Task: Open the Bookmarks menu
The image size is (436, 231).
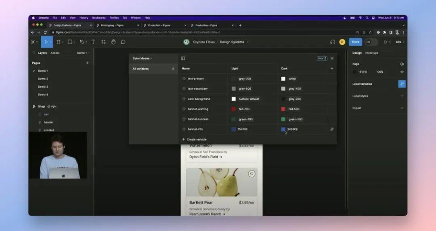Action: [x=99, y=18]
